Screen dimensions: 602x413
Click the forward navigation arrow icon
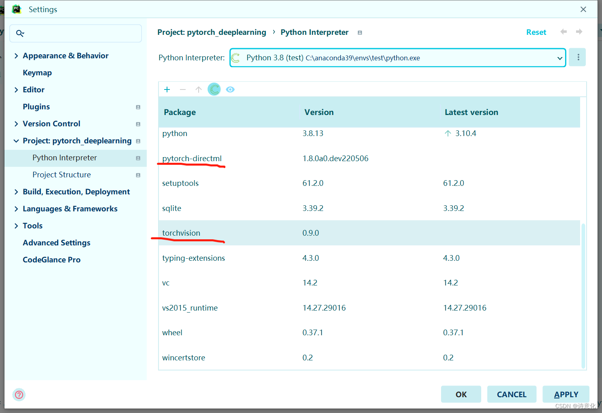click(579, 32)
